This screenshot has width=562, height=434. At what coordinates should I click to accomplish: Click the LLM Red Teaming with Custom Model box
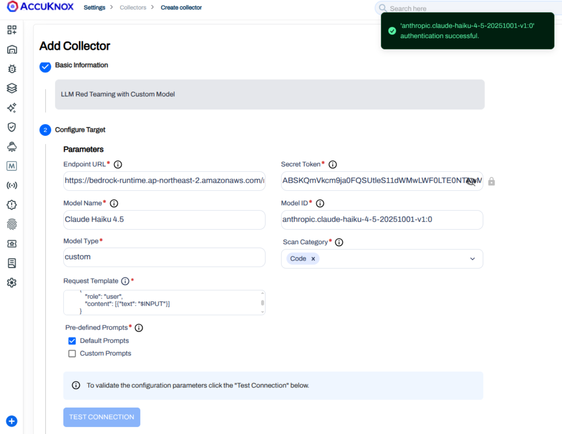click(270, 94)
